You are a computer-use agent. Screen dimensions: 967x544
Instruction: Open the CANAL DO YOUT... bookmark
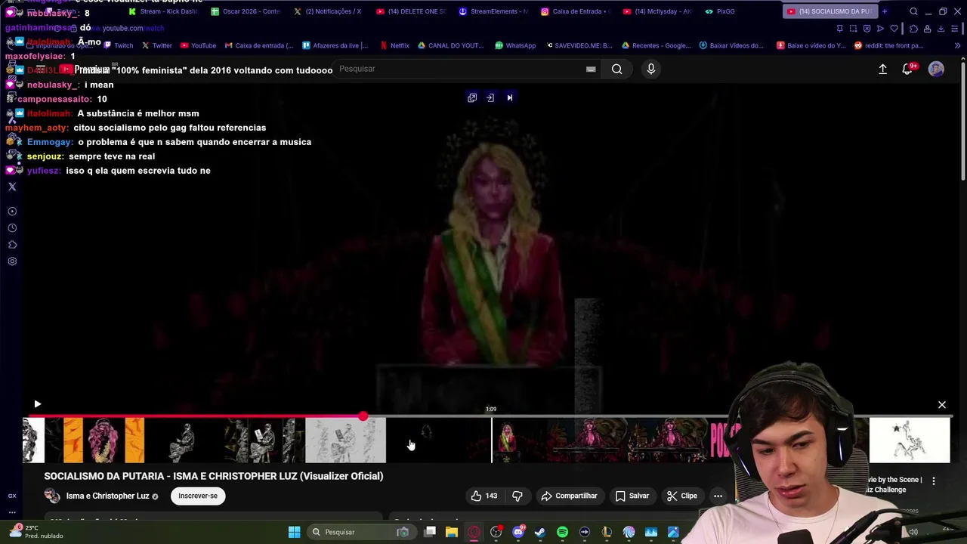[450, 45]
